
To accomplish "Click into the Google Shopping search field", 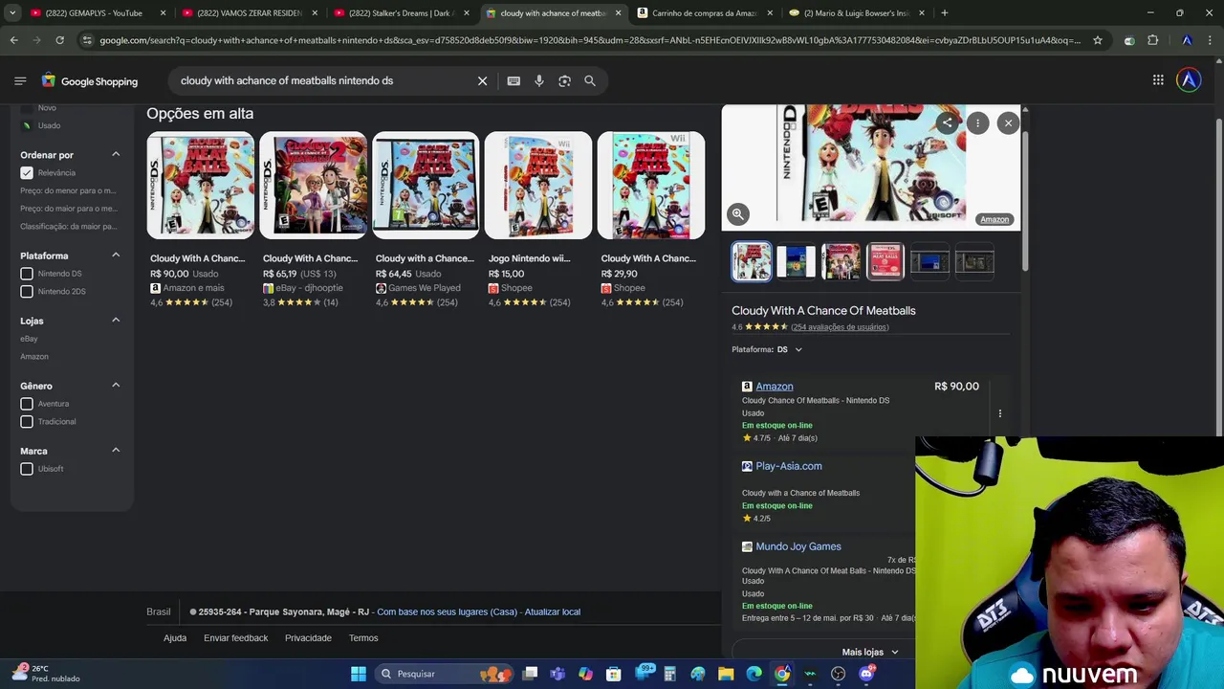I will coord(325,81).
